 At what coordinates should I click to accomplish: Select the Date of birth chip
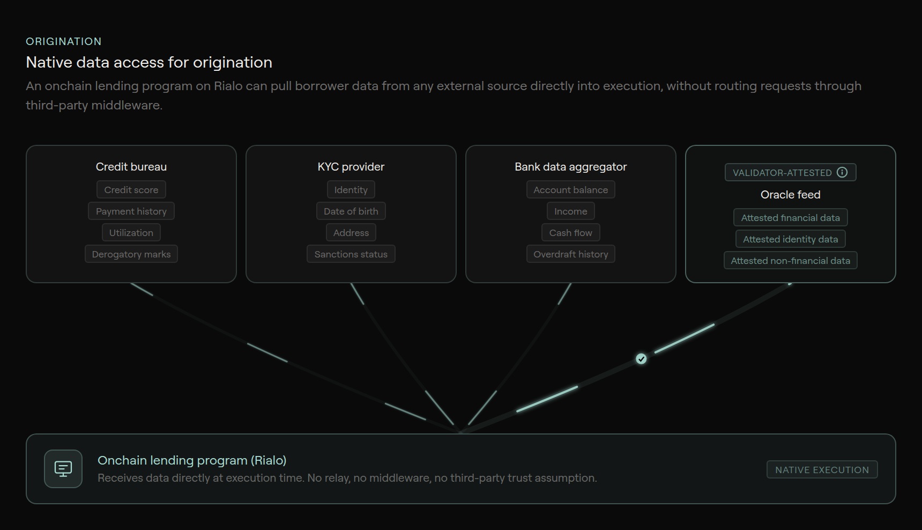(x=351, y=211)
